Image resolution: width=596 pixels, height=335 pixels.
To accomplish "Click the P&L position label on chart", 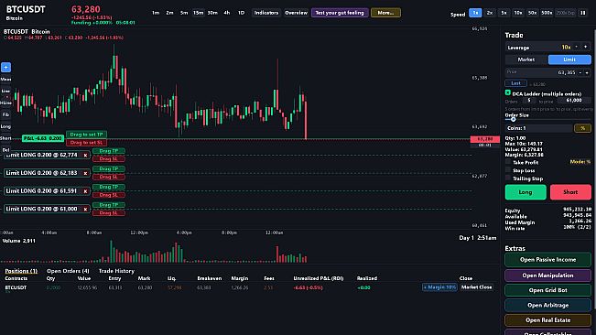I will click(x=42, y=138).
